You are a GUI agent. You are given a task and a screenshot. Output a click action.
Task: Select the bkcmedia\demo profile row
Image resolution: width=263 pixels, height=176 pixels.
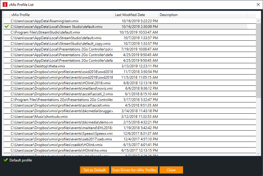pyautogui.click(x=130, y=122)
